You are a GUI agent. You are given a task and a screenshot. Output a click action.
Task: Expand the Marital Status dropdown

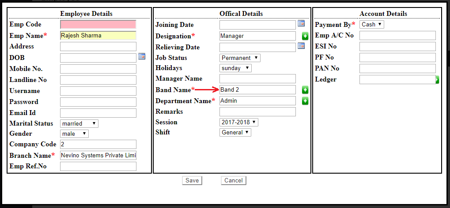click(79, 124)
